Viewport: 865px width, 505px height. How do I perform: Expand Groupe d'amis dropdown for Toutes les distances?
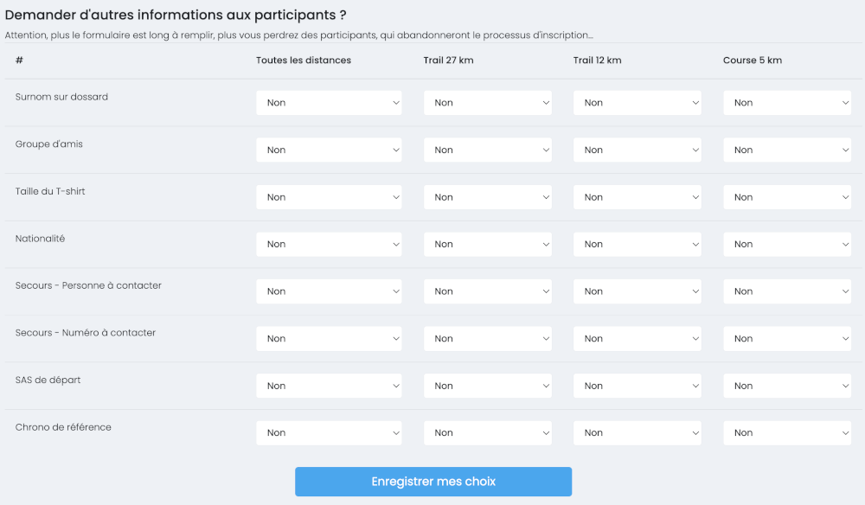329,150
